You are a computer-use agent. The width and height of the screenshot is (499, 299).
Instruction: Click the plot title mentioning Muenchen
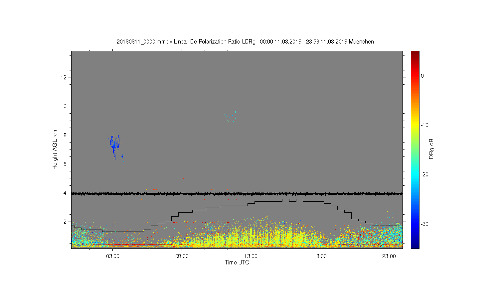point(245,42)
